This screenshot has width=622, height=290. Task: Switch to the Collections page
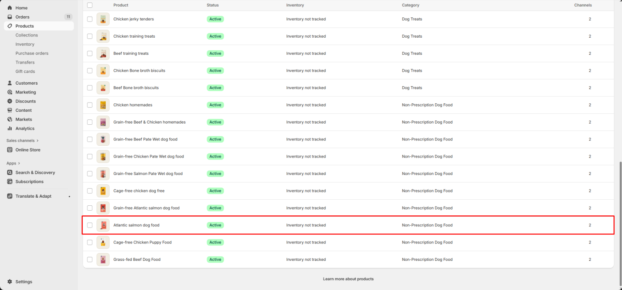pos(26,35)
